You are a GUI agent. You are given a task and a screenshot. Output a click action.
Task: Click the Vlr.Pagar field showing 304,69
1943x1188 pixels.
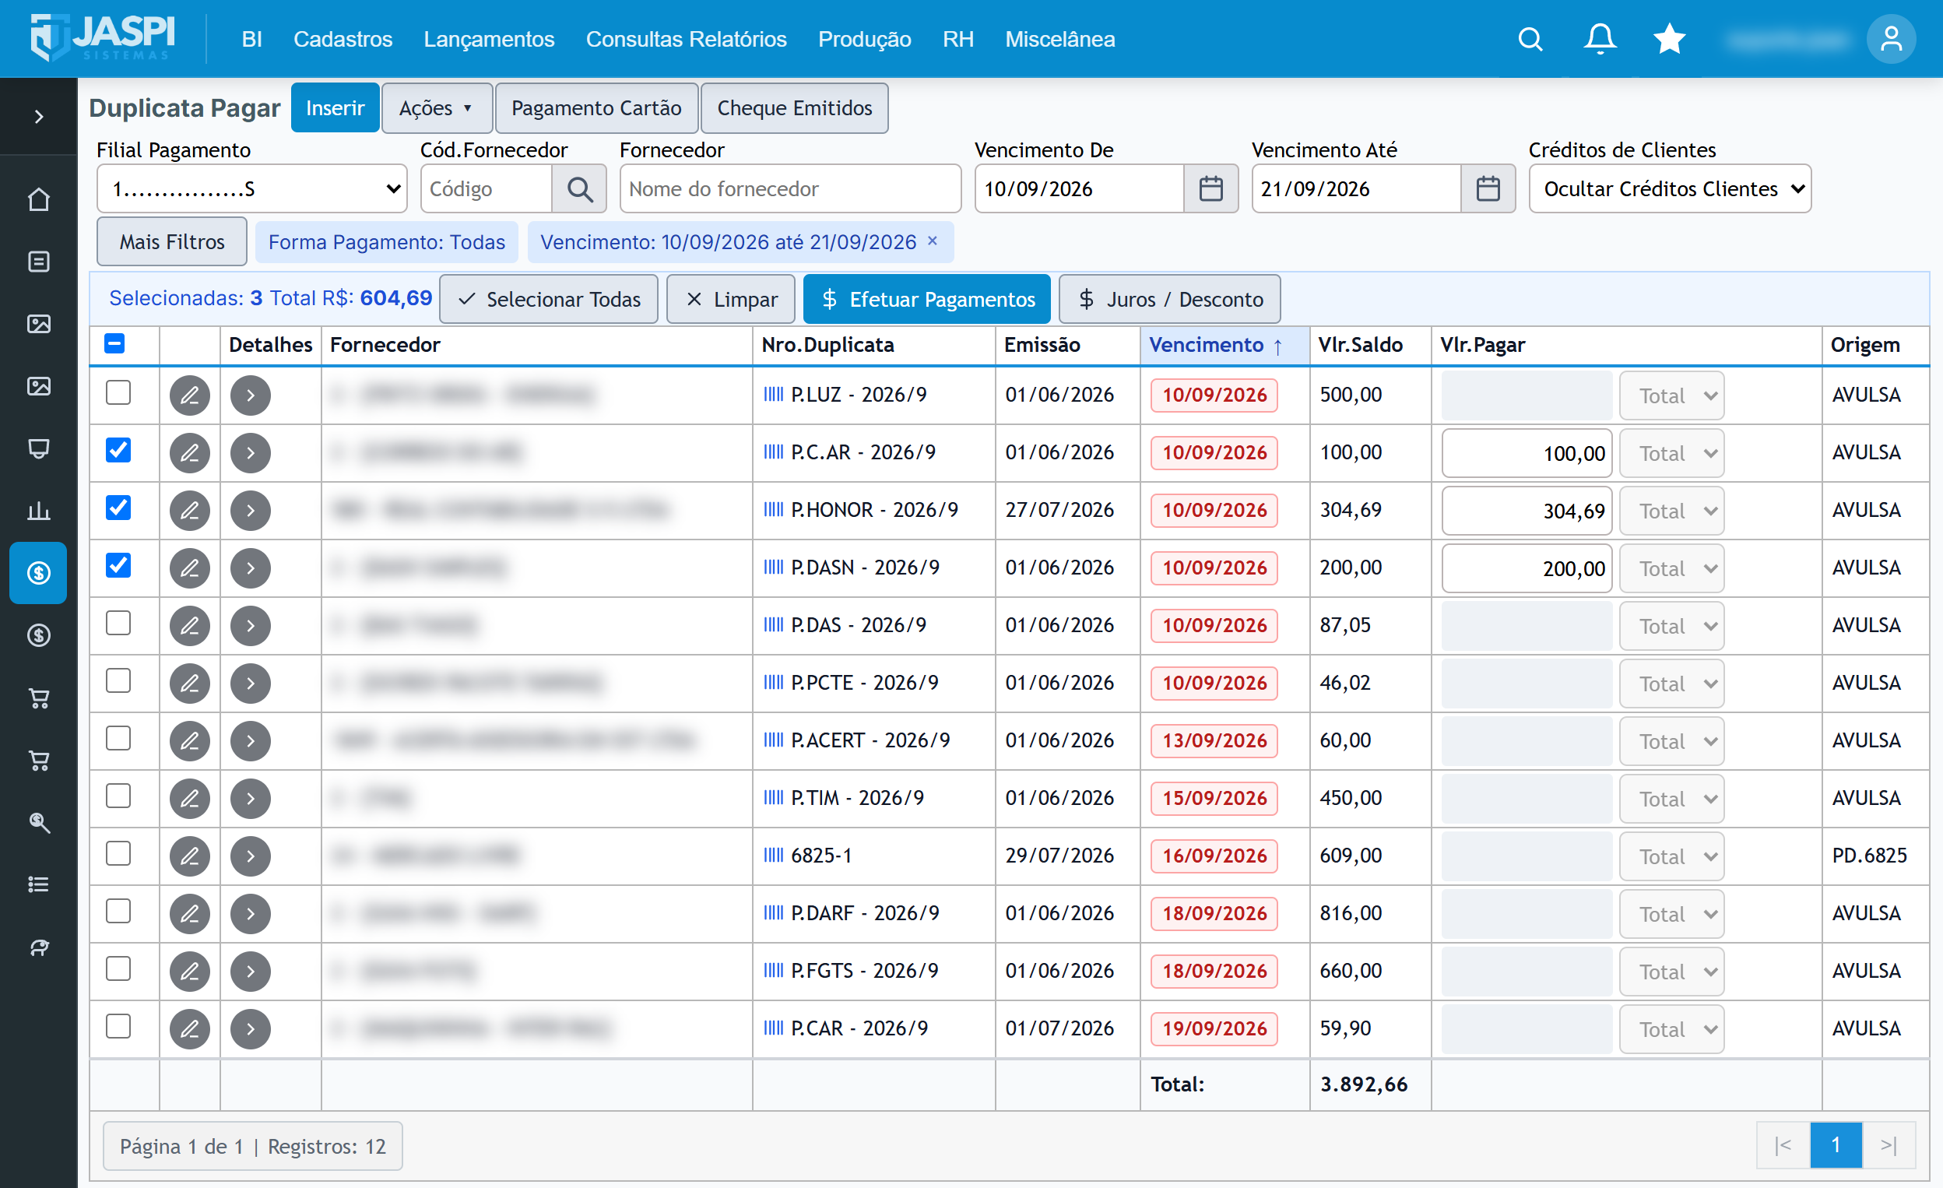(x=1527, y=511)
